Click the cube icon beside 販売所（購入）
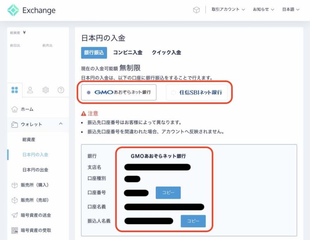The height and width of the screenshot is (240, 310). coord(14,185)
